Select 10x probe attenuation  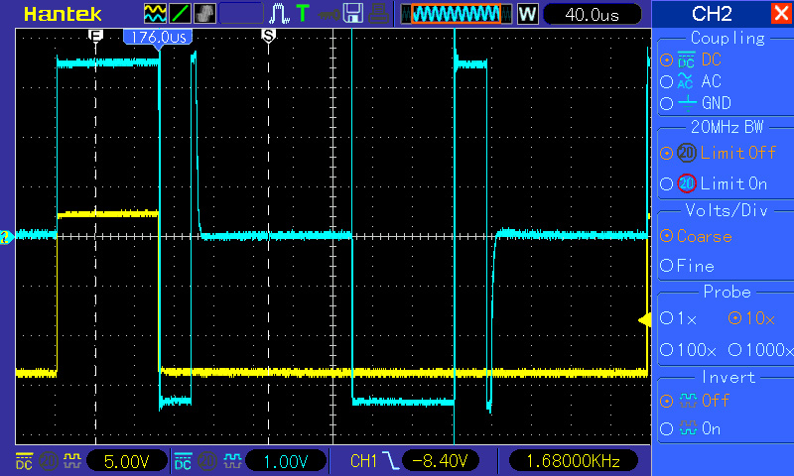pos(751,318)
